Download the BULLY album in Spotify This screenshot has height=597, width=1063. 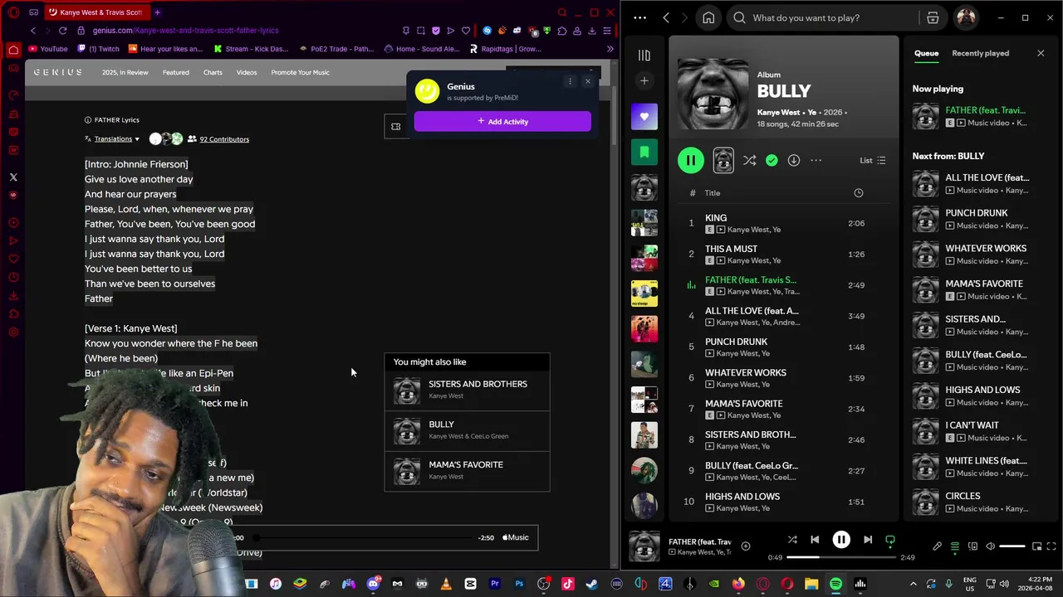(x=794, y=161)
